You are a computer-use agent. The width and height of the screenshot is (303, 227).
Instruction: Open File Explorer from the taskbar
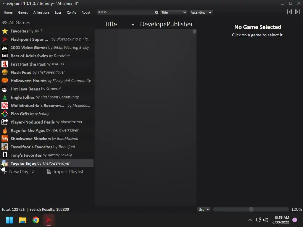click(22, 220)
